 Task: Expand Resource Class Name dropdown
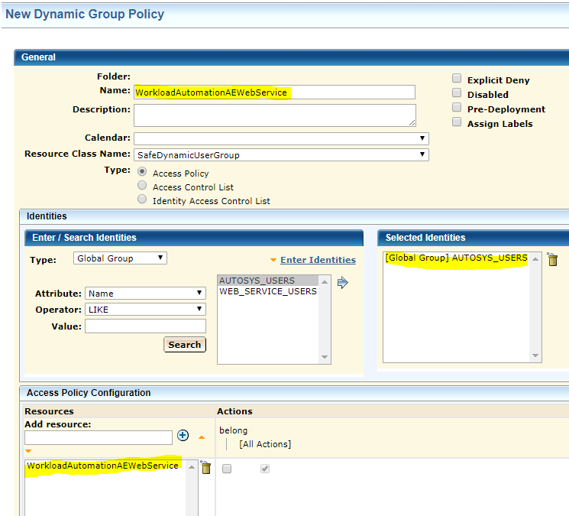click(280, 154)
